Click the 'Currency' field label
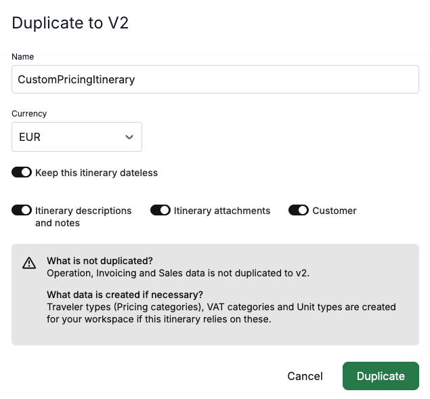Viewport: 430px width, 399px height. pyautogui.click(x=29, y=114)
